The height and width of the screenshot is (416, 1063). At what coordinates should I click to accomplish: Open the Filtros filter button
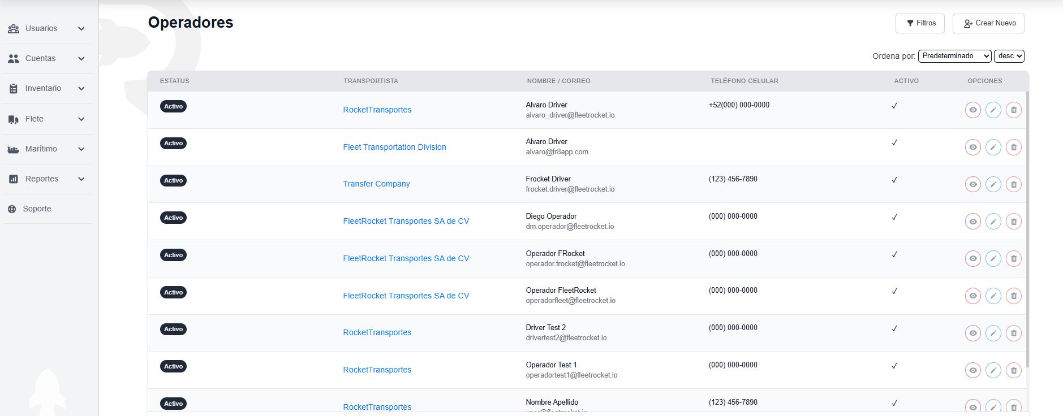pos(920,23)
